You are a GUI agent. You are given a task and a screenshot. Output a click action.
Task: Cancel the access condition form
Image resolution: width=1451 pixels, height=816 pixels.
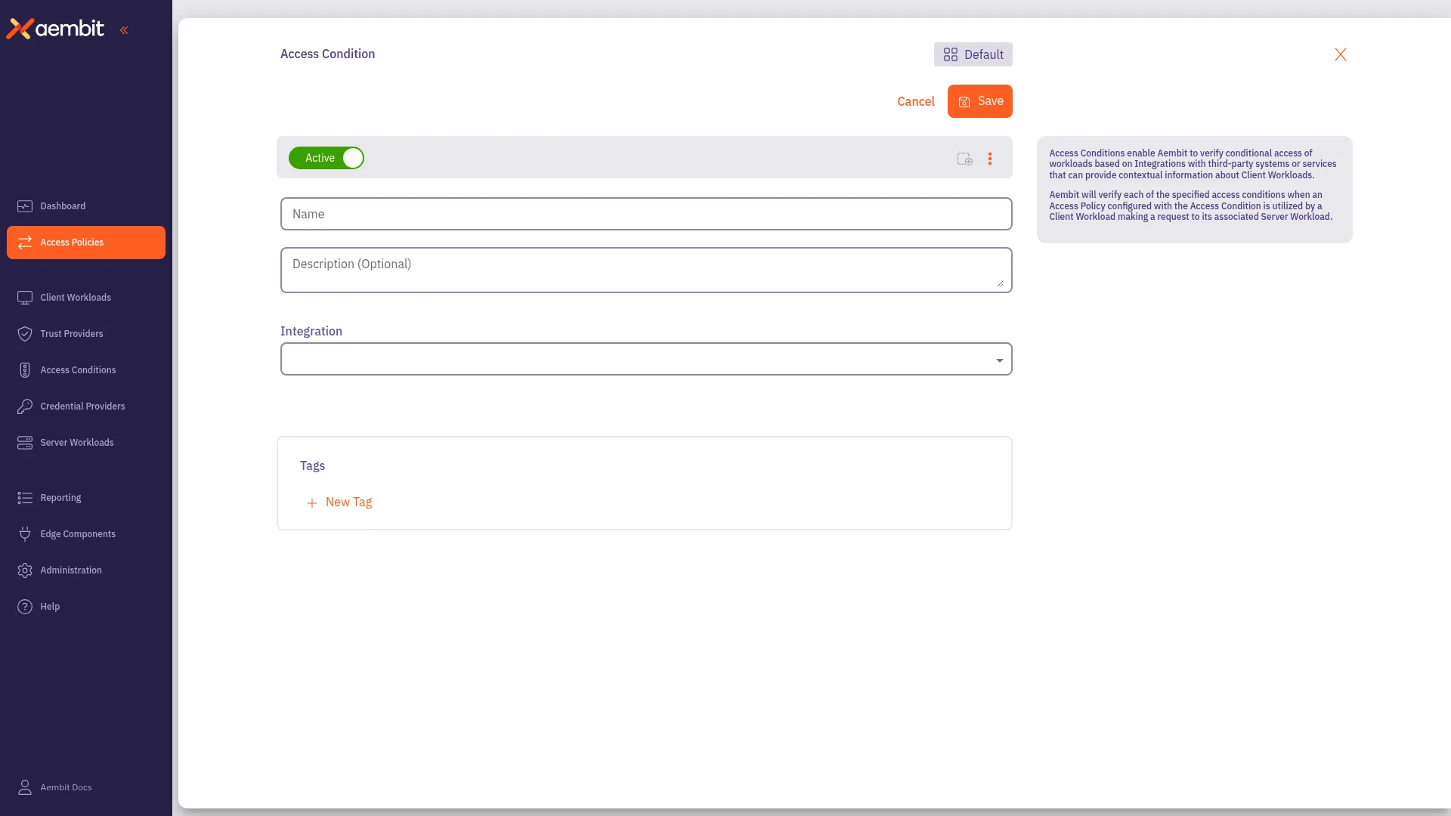(916, 101)
